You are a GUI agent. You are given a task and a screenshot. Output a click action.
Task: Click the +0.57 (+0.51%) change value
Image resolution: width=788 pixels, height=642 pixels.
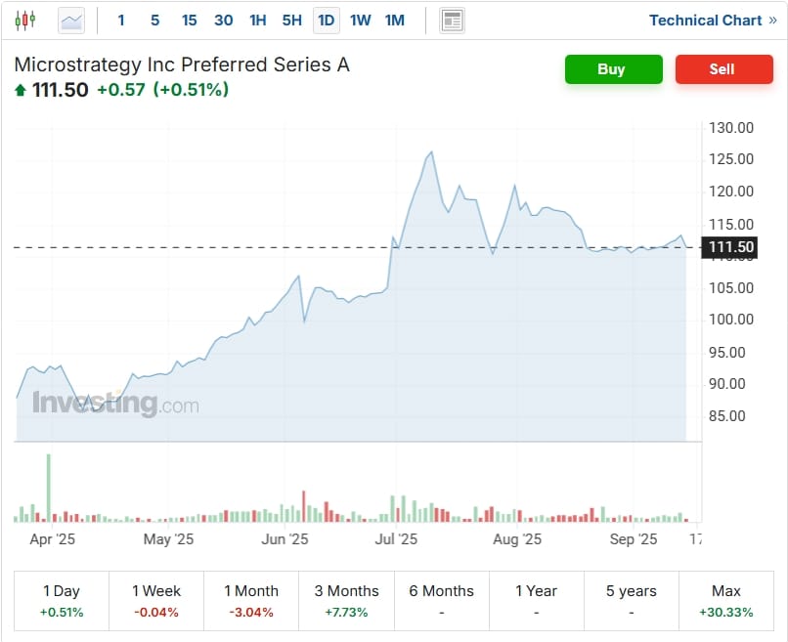tap(163, 90)
